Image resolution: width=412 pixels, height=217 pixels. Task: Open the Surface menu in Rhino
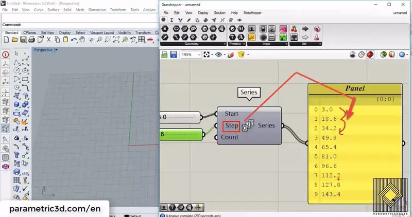tap(53, 9)
